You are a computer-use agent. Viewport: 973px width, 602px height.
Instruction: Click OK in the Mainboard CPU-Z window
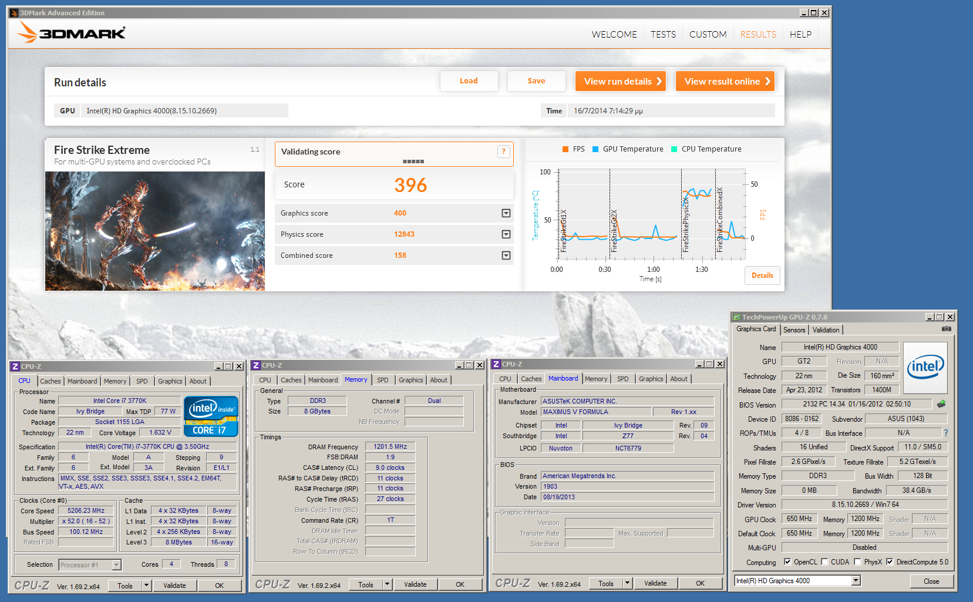click(700, 583)
